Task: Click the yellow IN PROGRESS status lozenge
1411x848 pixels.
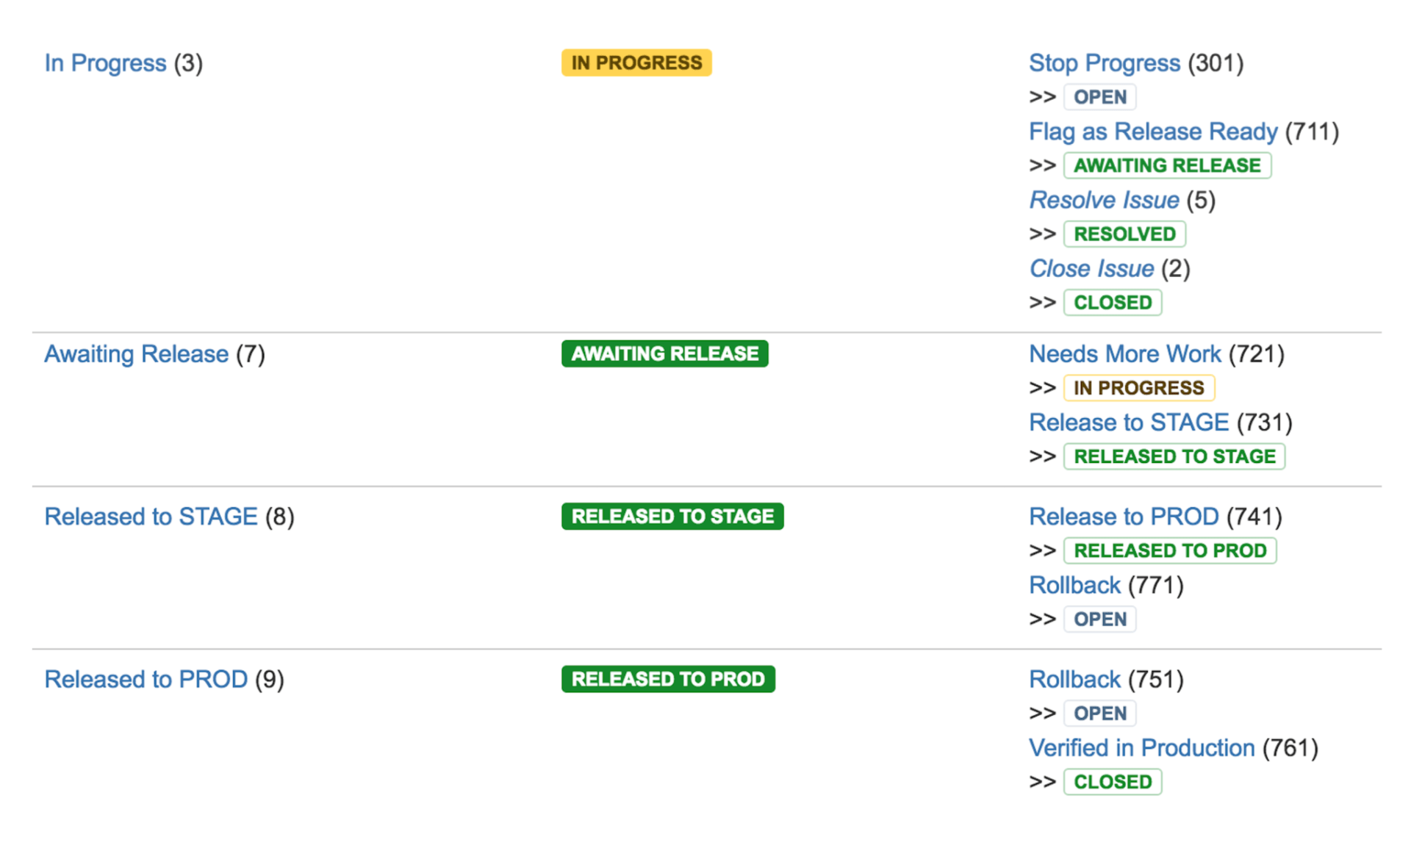Action: (636, 62)
